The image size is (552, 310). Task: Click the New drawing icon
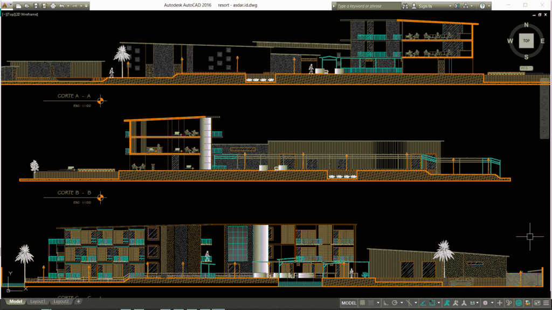click(x=18, y=6)
